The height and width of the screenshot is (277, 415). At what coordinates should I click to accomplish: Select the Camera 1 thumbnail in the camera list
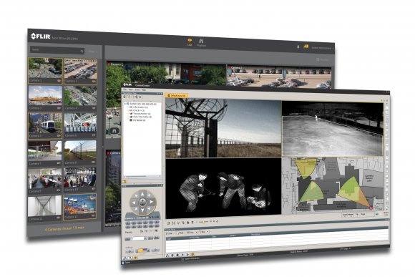pyautogui.click(x=45, y=71)
